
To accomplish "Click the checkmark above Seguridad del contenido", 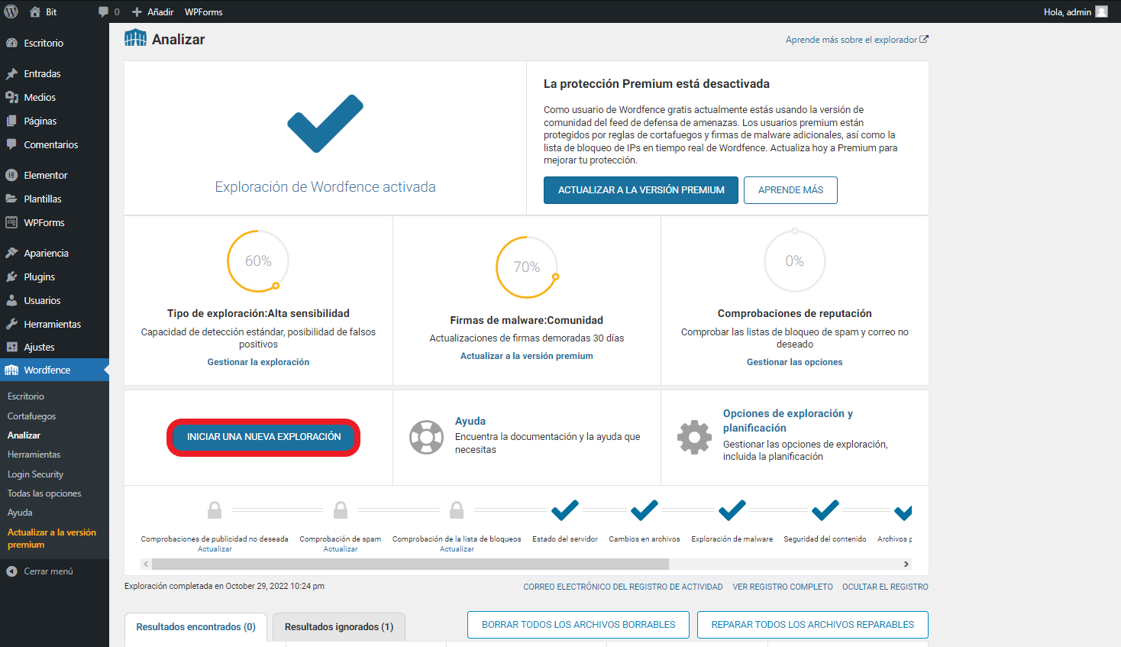I will pyautogui.click(x=825, y=510).
